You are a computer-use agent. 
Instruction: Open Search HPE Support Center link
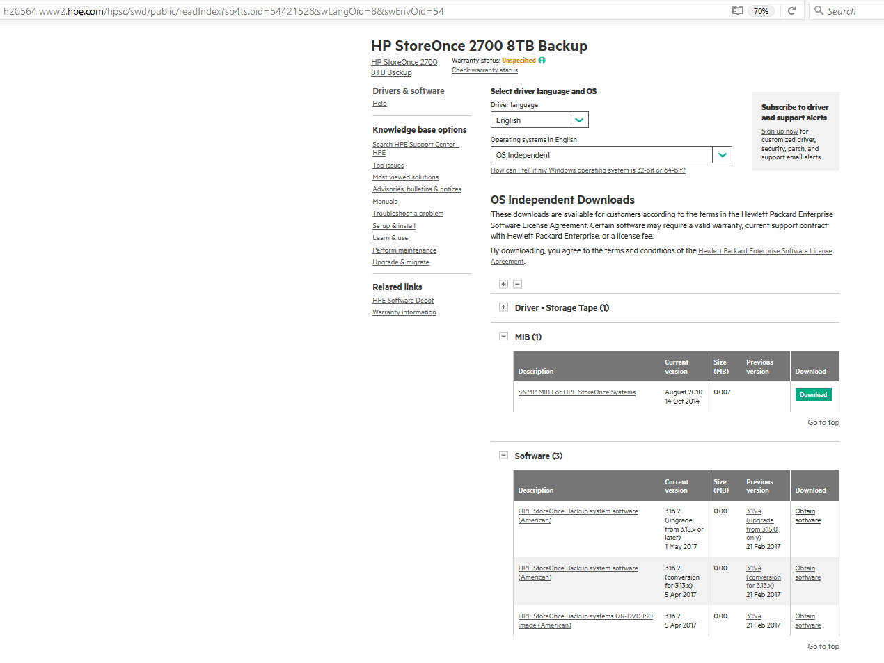(416, 149)
